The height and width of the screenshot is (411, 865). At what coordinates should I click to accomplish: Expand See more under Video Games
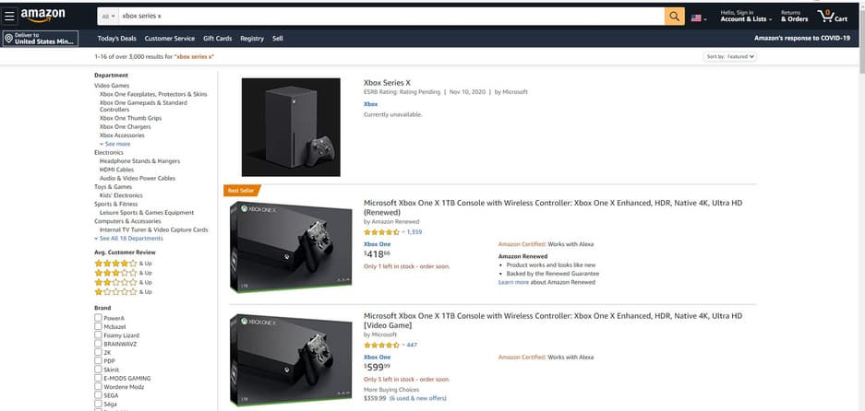pos(116,144)
